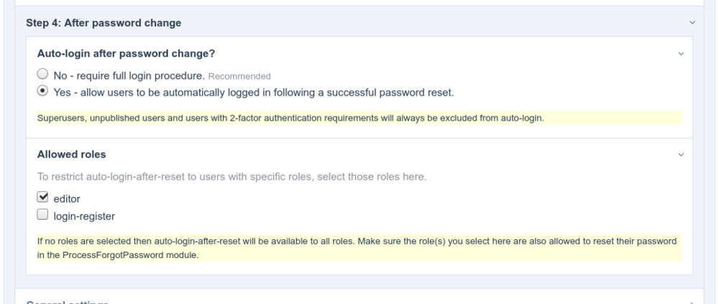The image size is (719, 304).
Task: Uncheck the editor role checkbox
Action: click(43, 198)
